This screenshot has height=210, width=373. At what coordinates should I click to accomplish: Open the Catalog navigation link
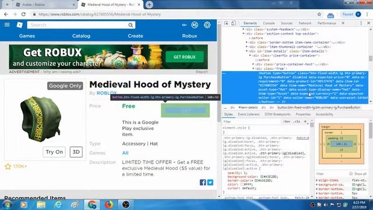(81, 36)
